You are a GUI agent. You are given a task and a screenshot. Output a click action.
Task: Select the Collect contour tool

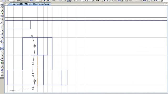click(x=2, y=63)
